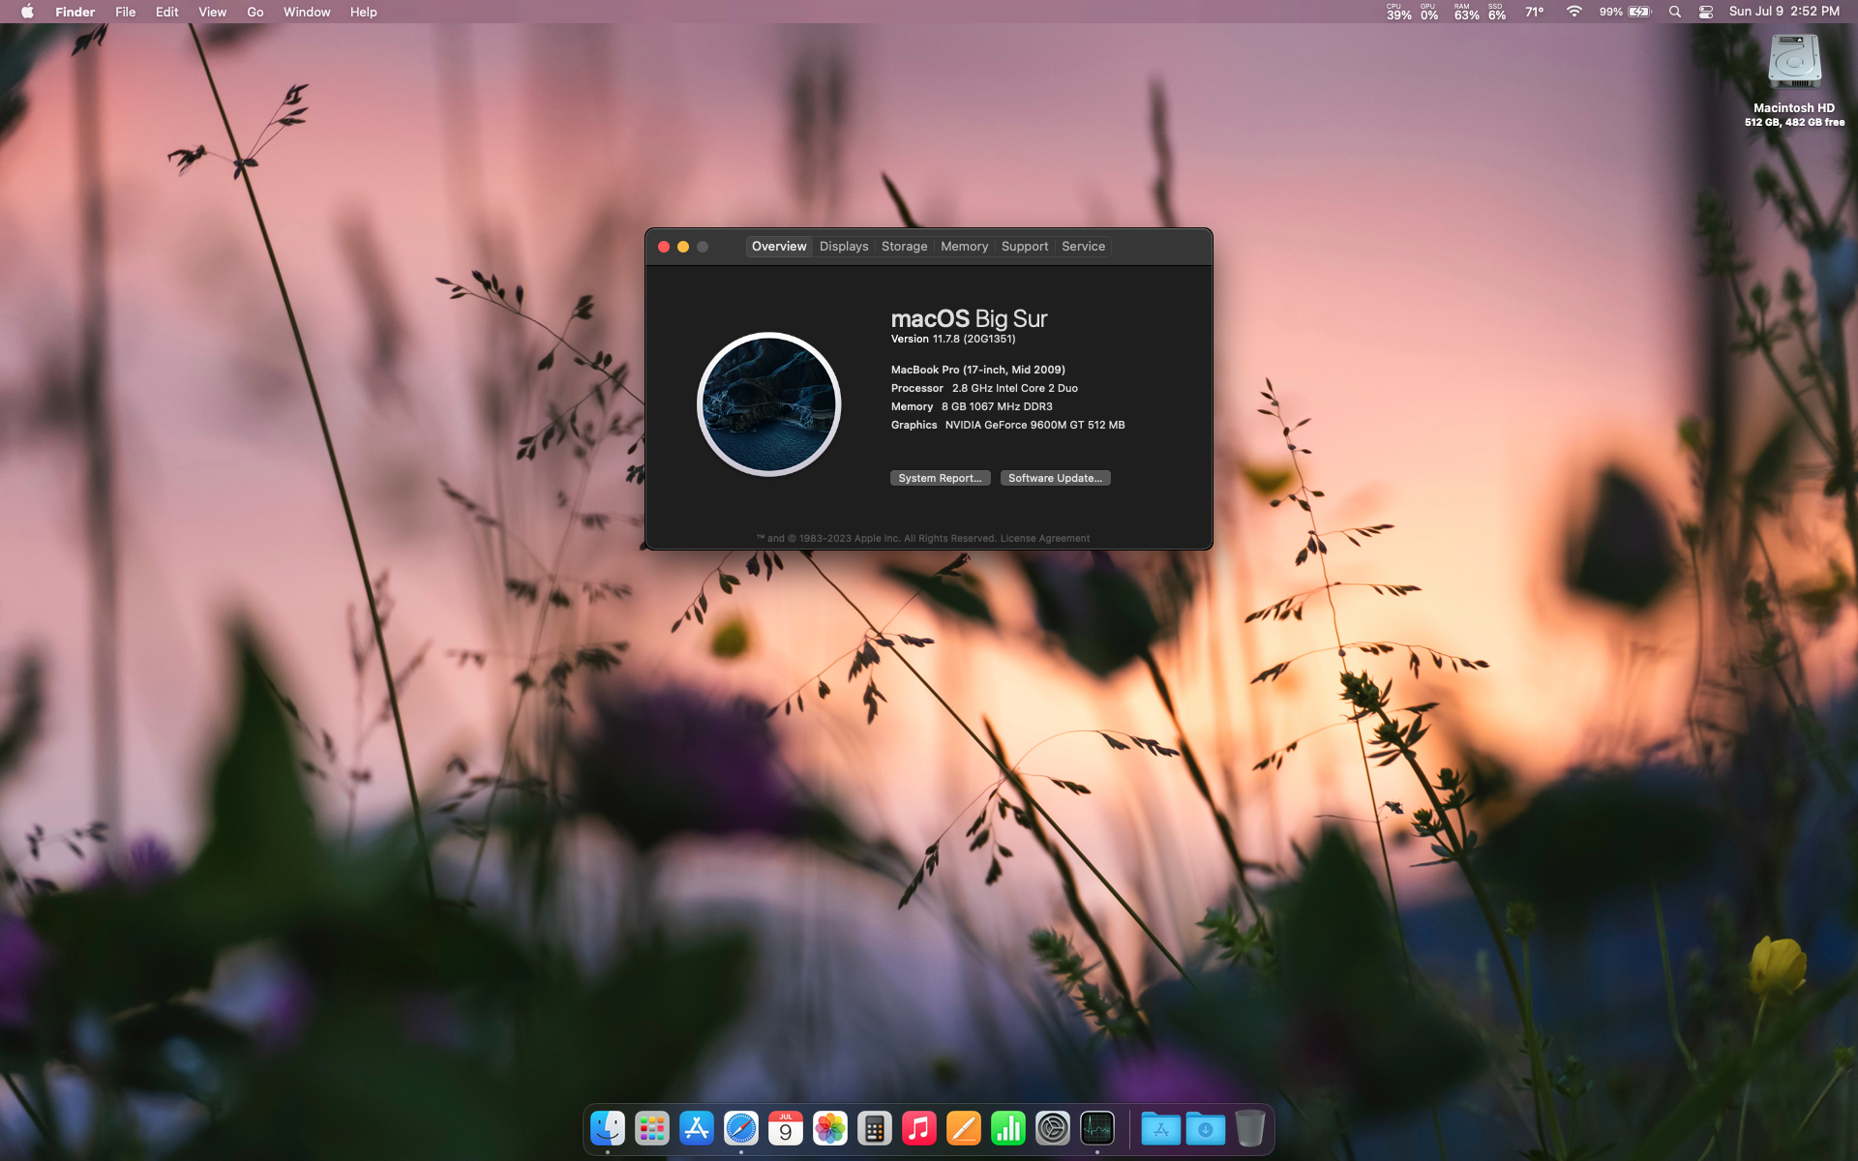Viewport: 1858px width, 1161px height.
Task: Click the Version 11.7.8 text
Action: tap(953, 339)
